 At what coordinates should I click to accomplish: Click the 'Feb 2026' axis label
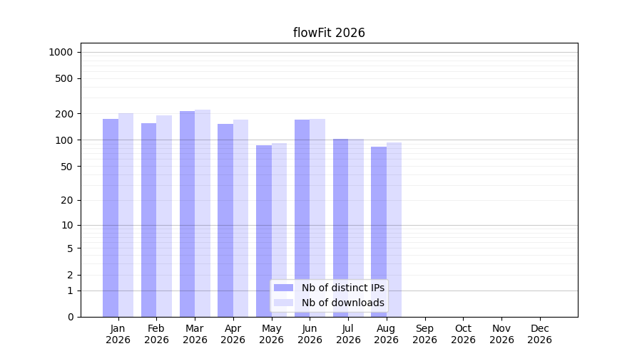coord(156,334)
